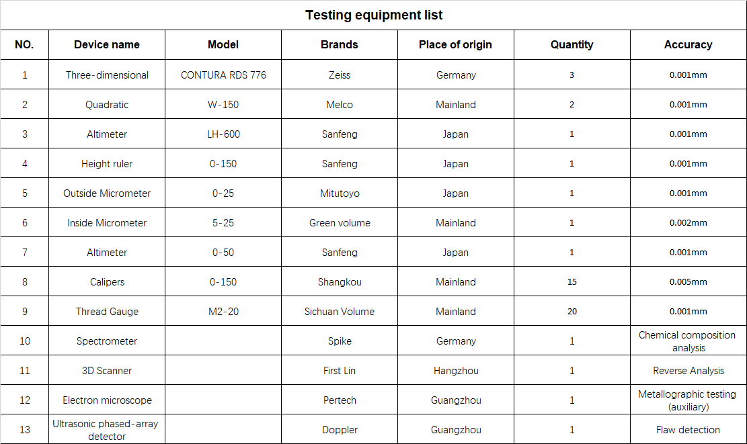
Task: Select the 'Accuracy' column header
Action: 689,45
